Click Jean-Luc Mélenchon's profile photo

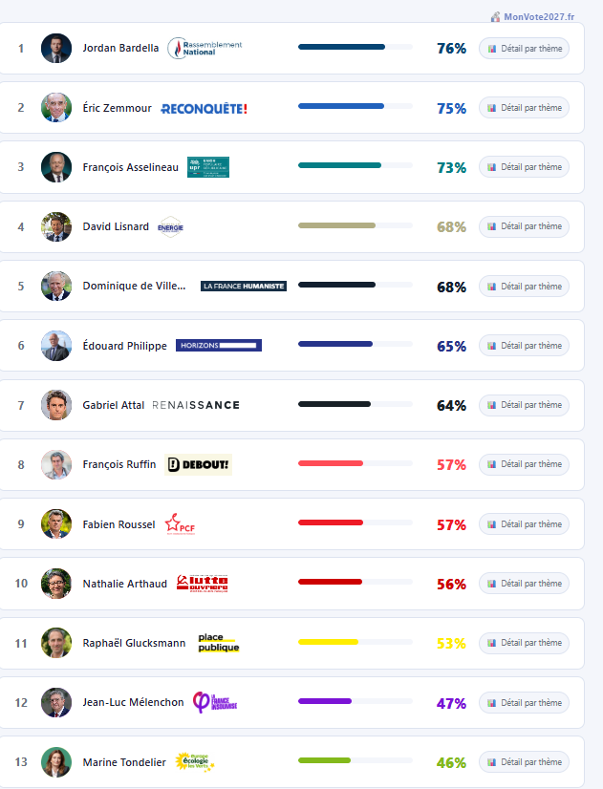tap(56, 702)
